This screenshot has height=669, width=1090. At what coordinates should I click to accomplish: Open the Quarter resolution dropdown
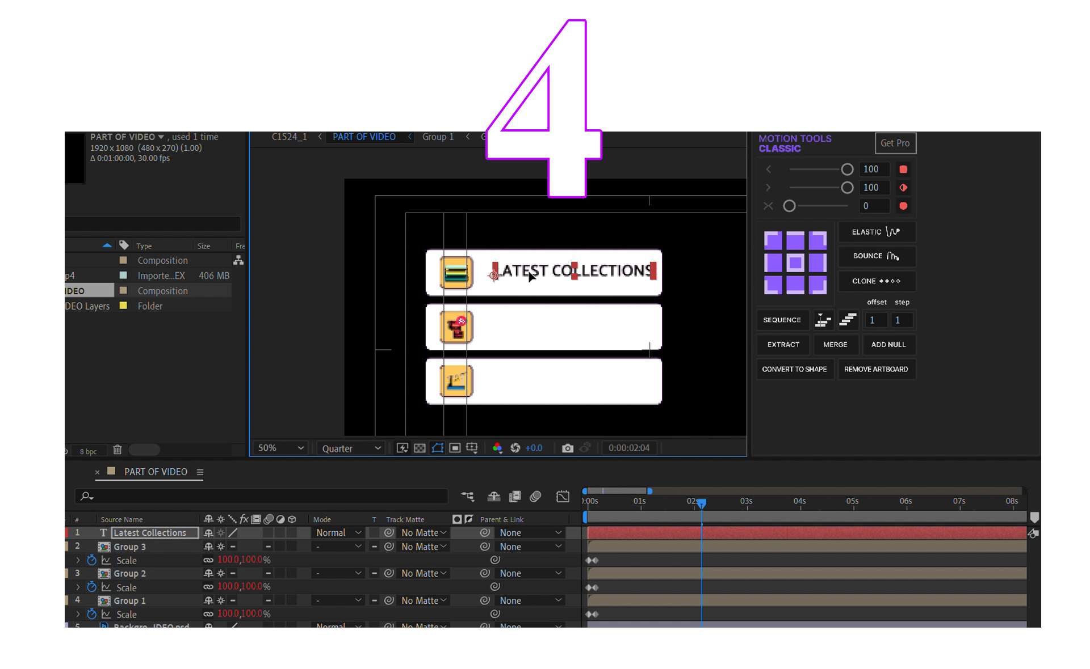point(351,448)
